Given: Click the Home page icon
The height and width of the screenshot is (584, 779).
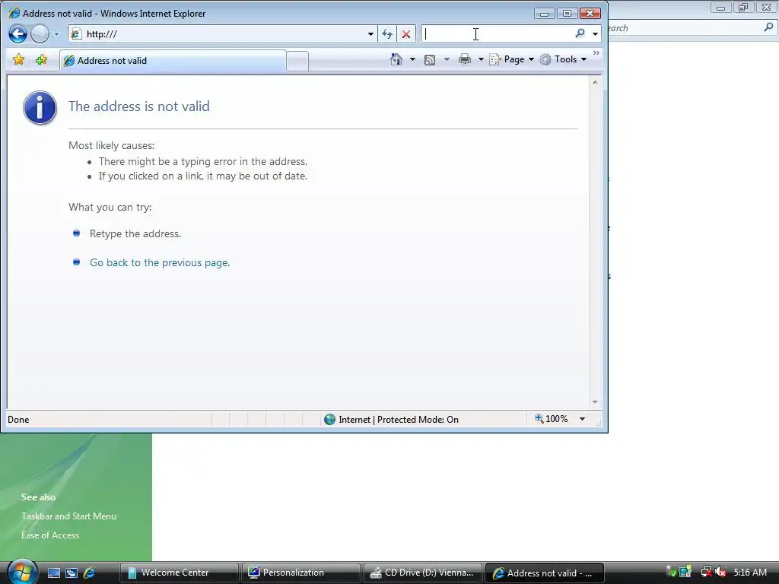Looking at the screenshot, I should pyautogui.click(x=396, y=59).
